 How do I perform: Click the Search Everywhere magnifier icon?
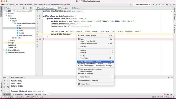click(174, 5)
